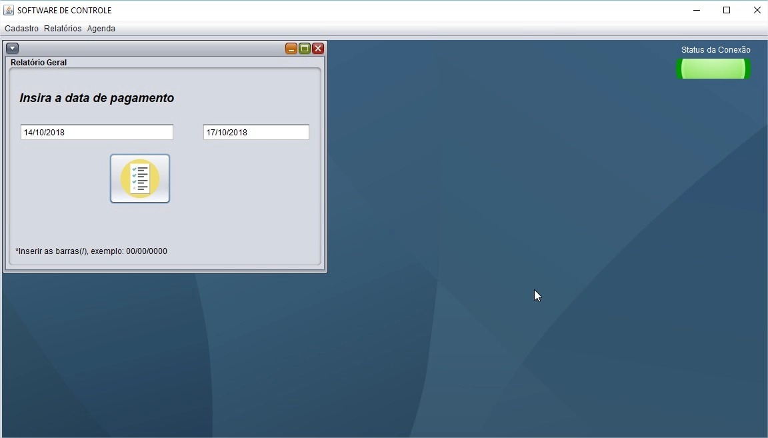Click the green connection status indicator
Image resolution: width=768 pixels, height=438 pixels.
[713, 69]
